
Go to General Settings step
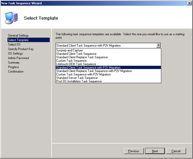18,35
